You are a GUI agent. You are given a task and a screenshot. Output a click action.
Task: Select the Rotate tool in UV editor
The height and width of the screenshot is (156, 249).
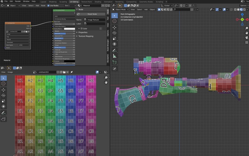pos(3,96)
